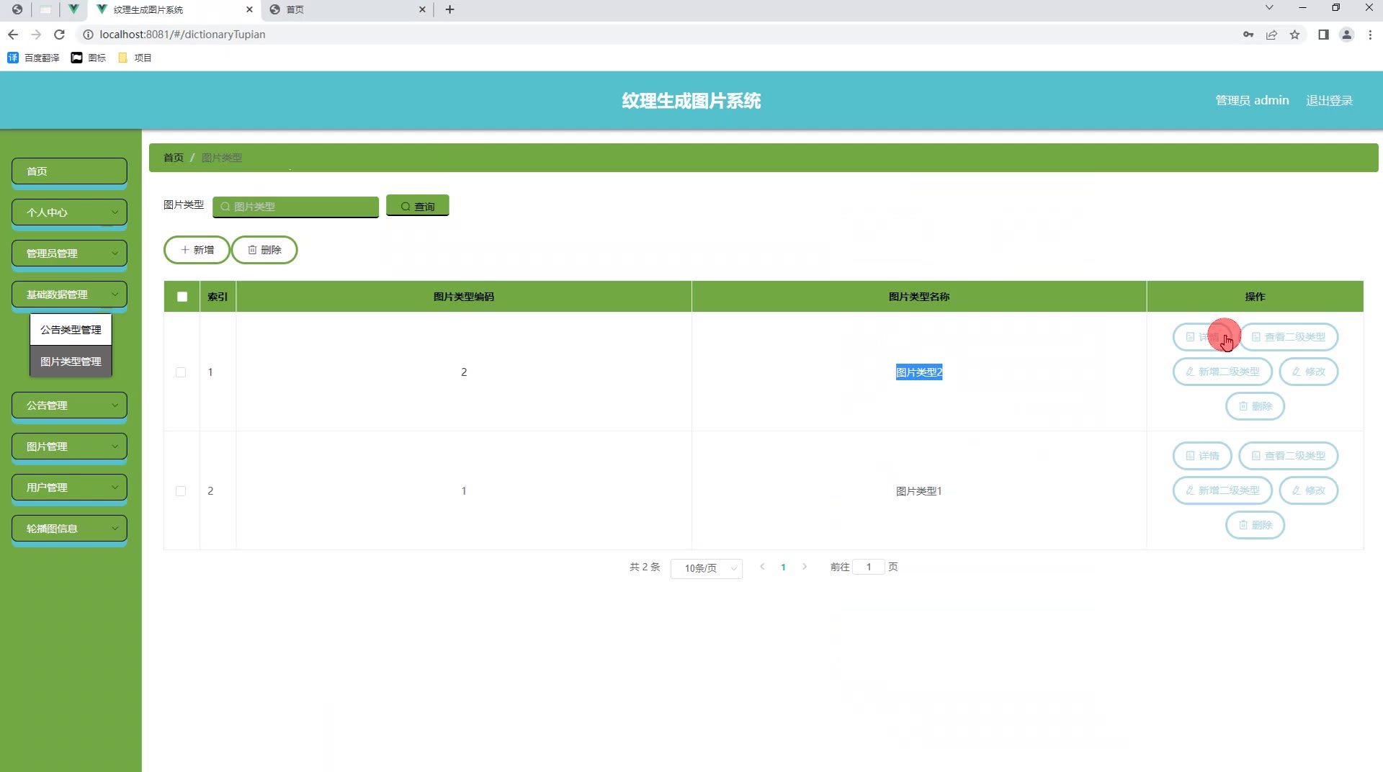The image size is (1383, 772).
Task: Expand the 轮播图信息 sidebar menu
Action: click(69, 529)
